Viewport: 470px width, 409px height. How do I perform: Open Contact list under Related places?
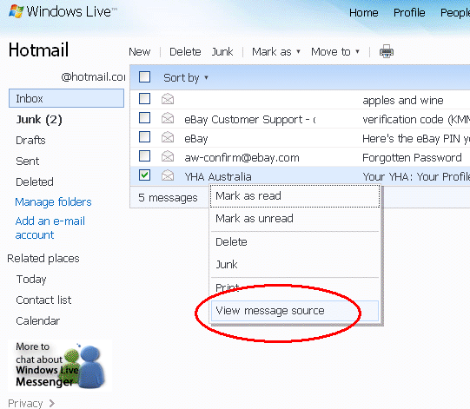point(43,300)
